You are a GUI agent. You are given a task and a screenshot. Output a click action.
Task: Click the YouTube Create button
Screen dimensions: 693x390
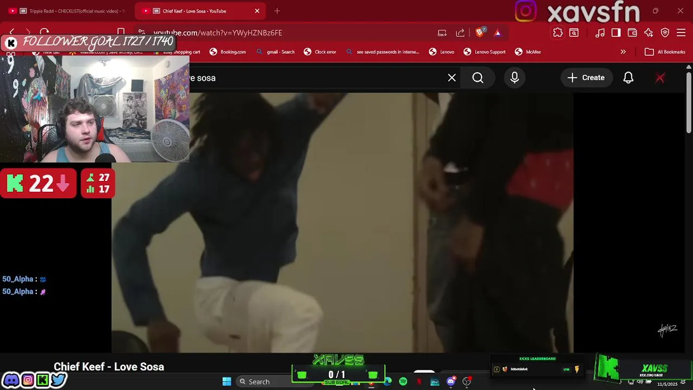[x=586, y=78]
